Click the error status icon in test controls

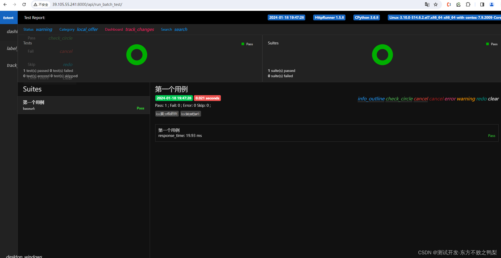(450, 99)
